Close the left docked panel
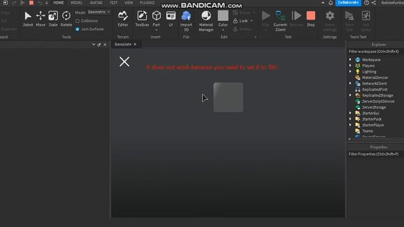 tap(105, 45)
